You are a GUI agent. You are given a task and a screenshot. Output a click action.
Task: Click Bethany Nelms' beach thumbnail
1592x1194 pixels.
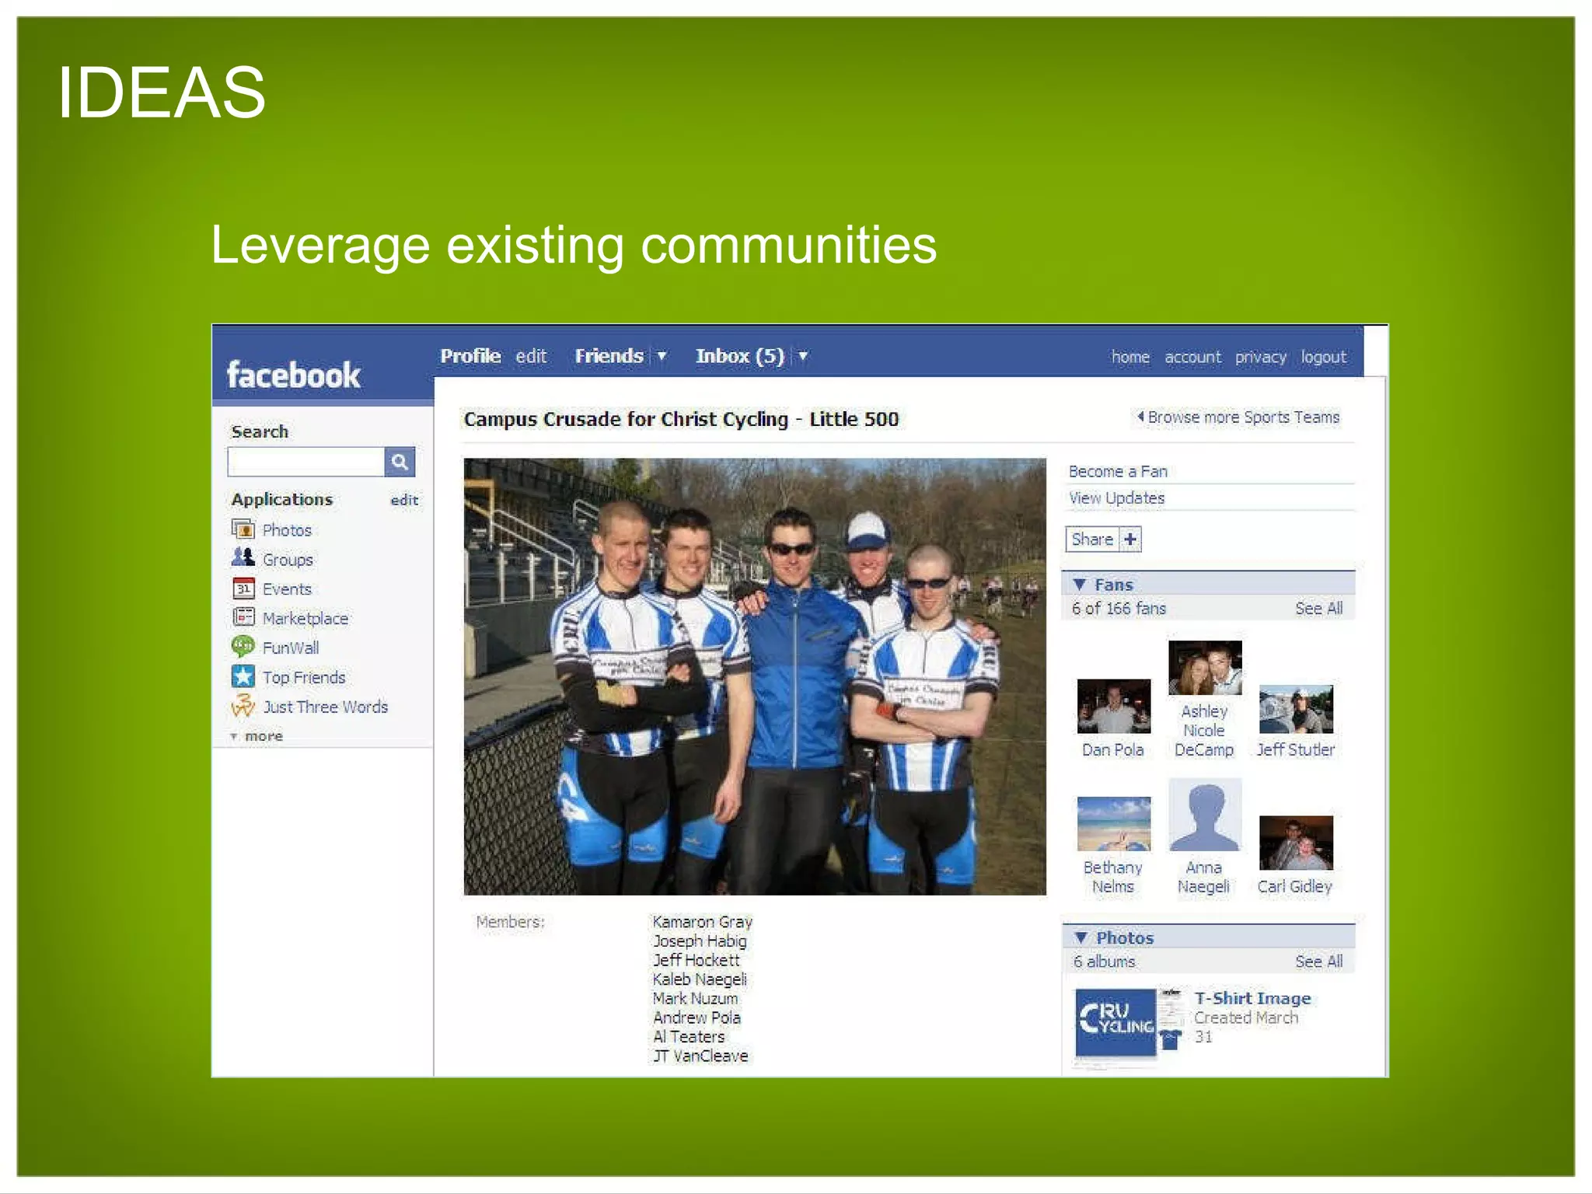(x=1113, y=823)
